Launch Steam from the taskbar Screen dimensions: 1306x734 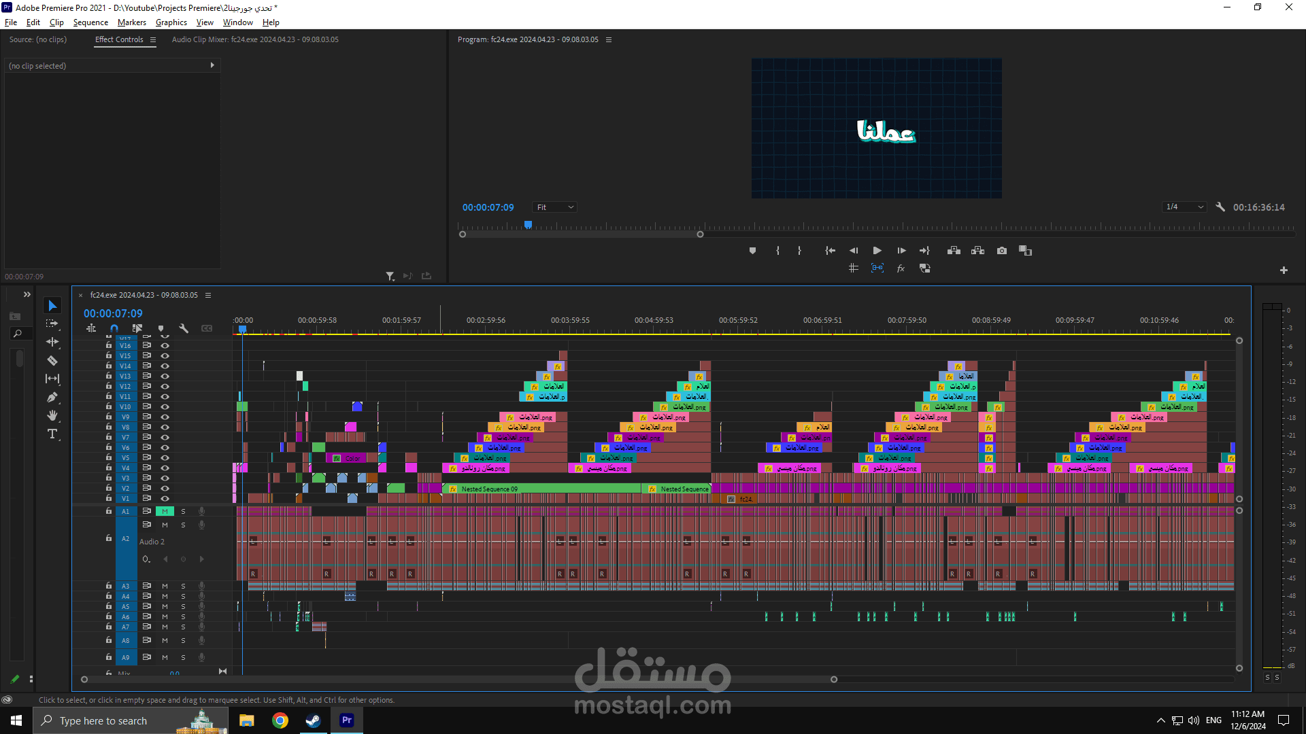(x=313, y=720)
